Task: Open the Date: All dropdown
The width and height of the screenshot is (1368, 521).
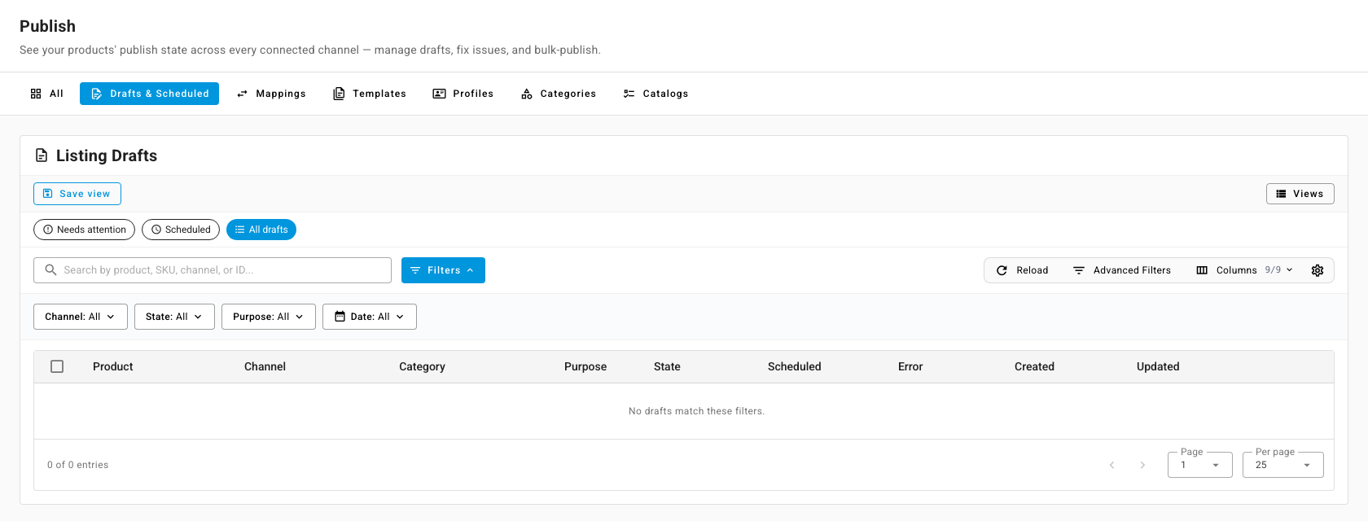Action: tap(370, 317)
